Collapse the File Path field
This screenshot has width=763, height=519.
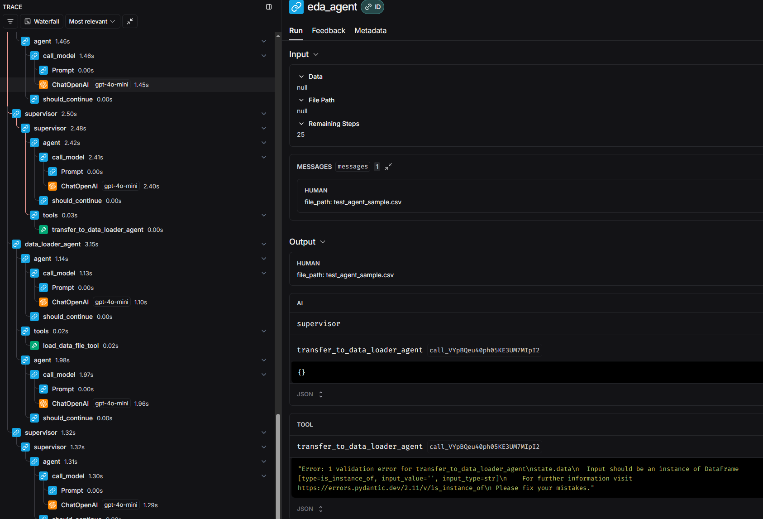click(x=301, y=100)
